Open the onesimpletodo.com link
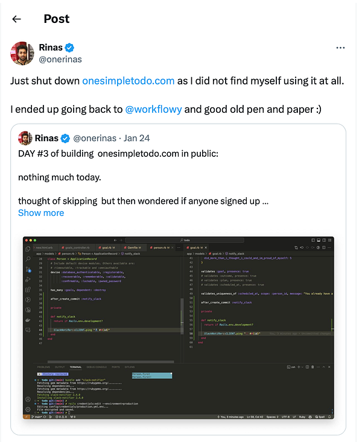 (x=128, y=81)
